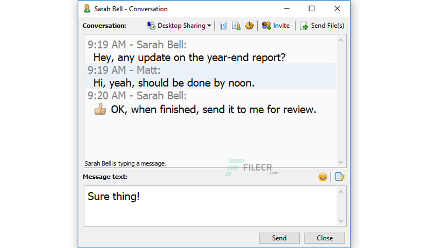Click the Close button
Image resolution: width=430 pixels, height=248 pixels.
coord(325,238)
